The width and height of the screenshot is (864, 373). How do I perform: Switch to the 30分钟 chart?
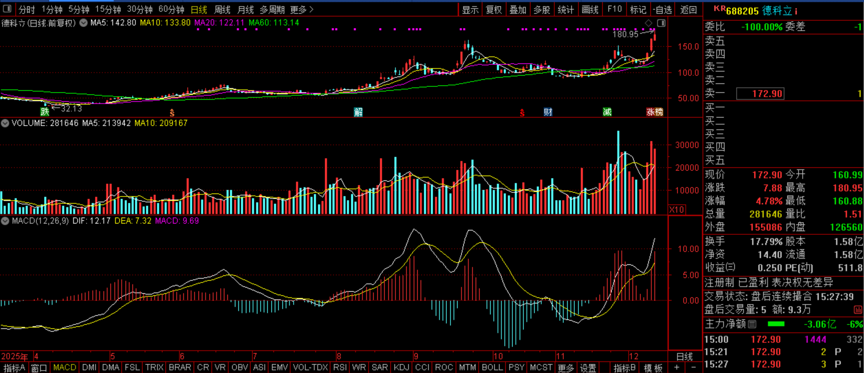[140, 9]
